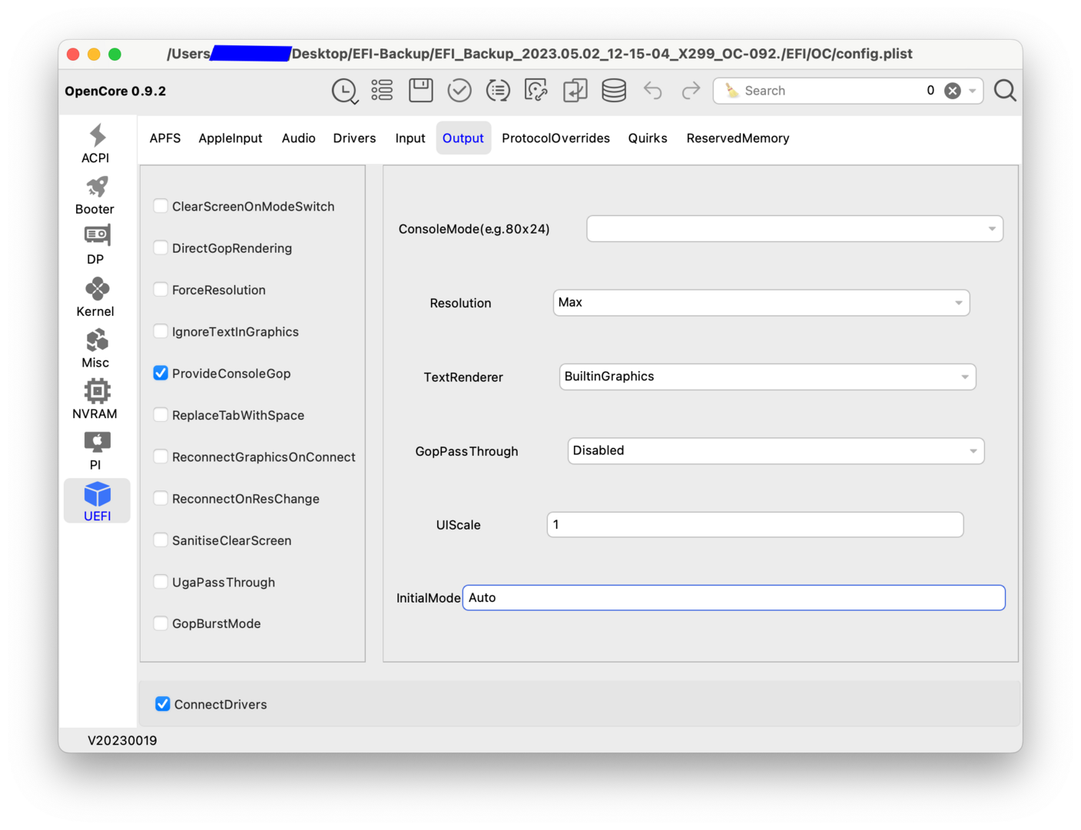The width and height of the screenshot is (1081, 830).
Task: Switch to the Quirks tab
Action: (x=648, y=138)
